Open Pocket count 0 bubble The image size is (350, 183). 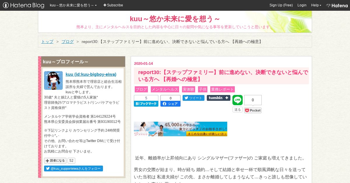click(253, 100)
